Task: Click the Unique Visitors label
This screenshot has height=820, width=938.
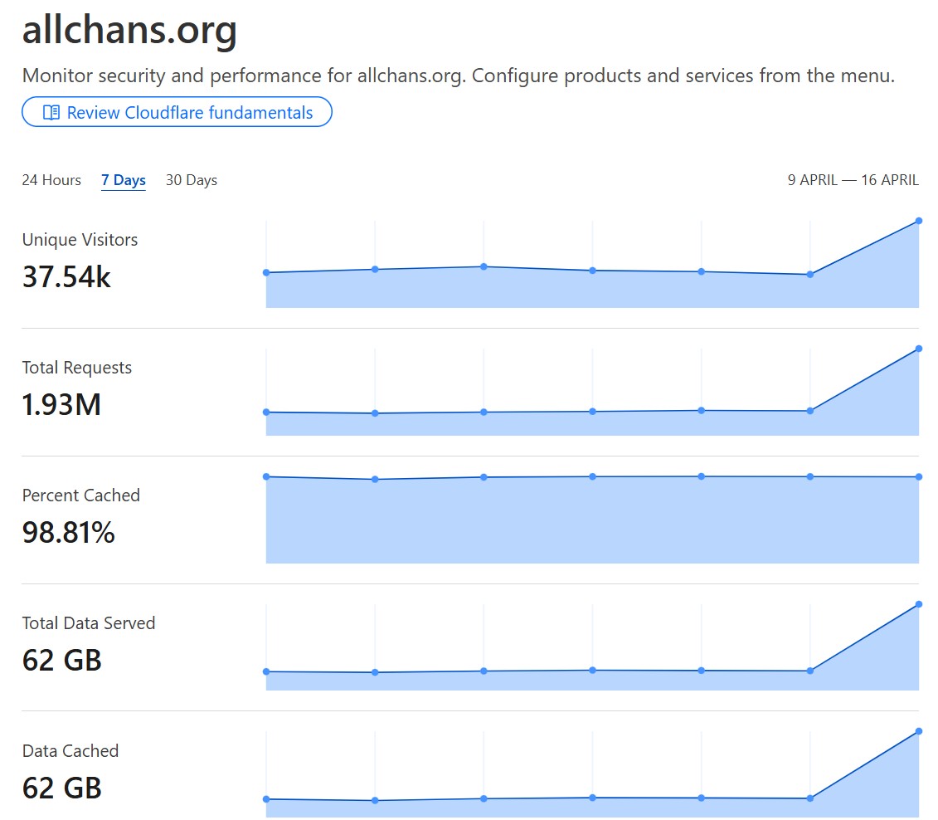Action: coord(80,240)
